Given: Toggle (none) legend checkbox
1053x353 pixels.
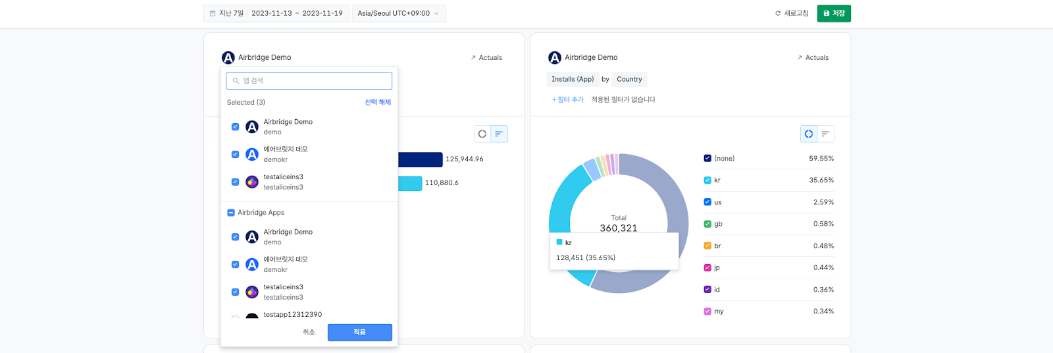Looking at the screenshot, I should 707,158.
